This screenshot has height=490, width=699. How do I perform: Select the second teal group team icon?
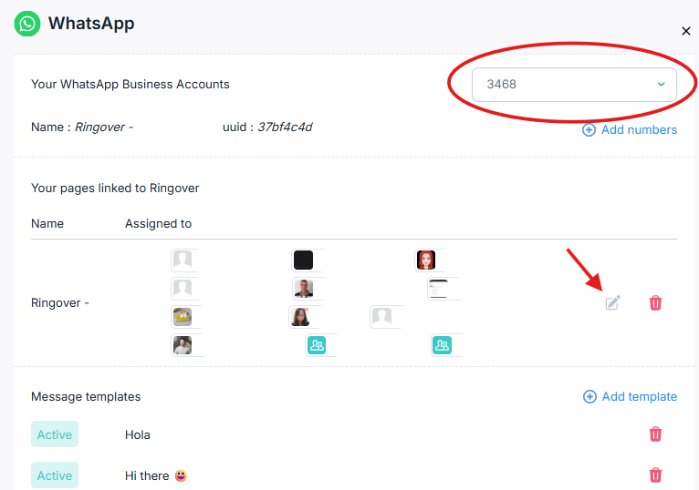(442, 345)
